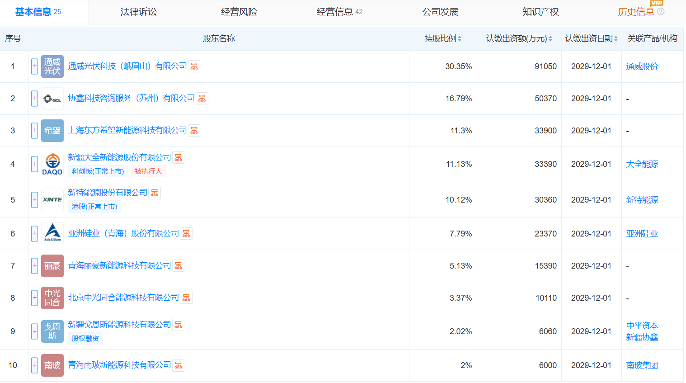Image resolution: width=686 pixels, height=383 pixels.
Task: Open equity structure icon for 新疆大全新能源
Action: 179,158
